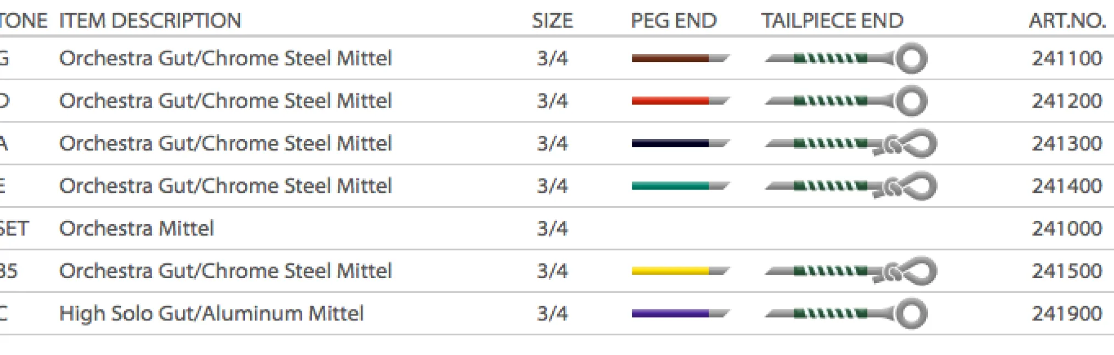Click the ITEM DESCRIPTION column header
Screen dimensions: 1114x355
[150, 21]
